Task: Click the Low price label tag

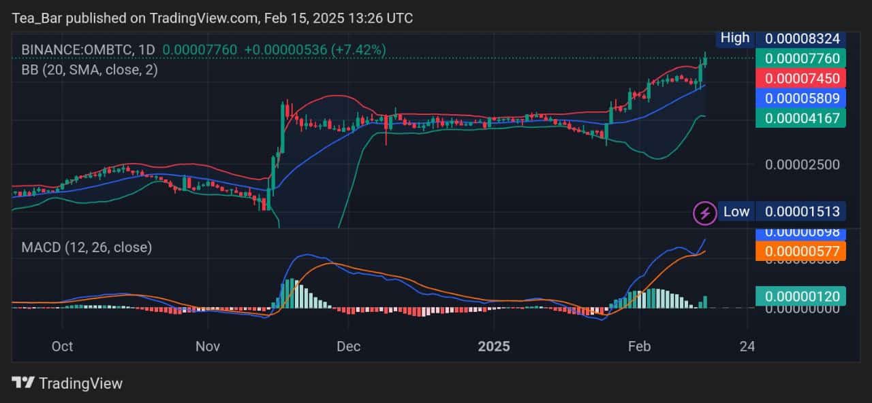Action: pyautogui.click(x=736, y=211)
